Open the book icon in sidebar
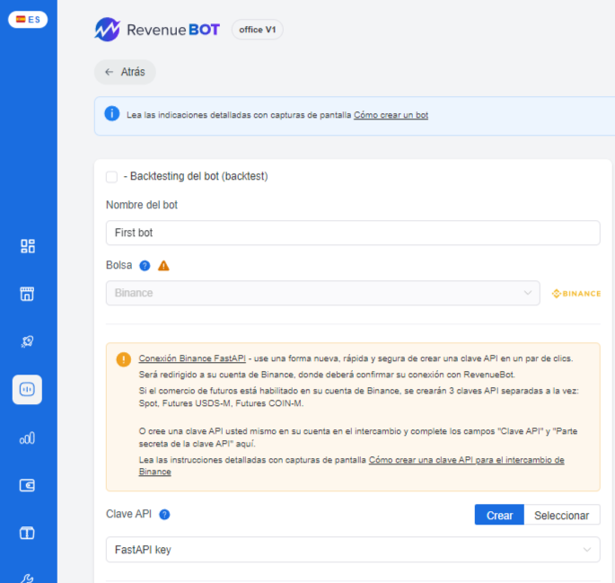The height and width of the screenshot is (583, 615). point(28,534)
